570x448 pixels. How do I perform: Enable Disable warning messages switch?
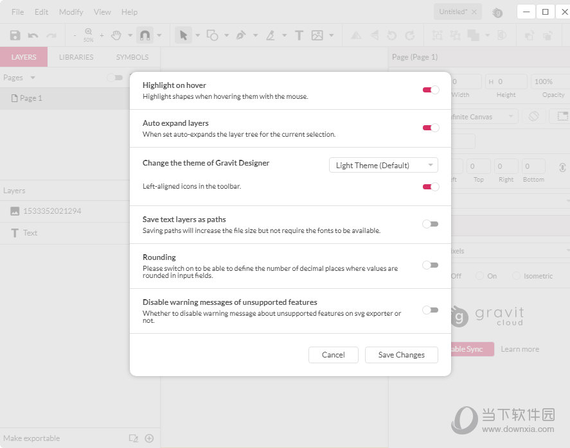[431, 310]
